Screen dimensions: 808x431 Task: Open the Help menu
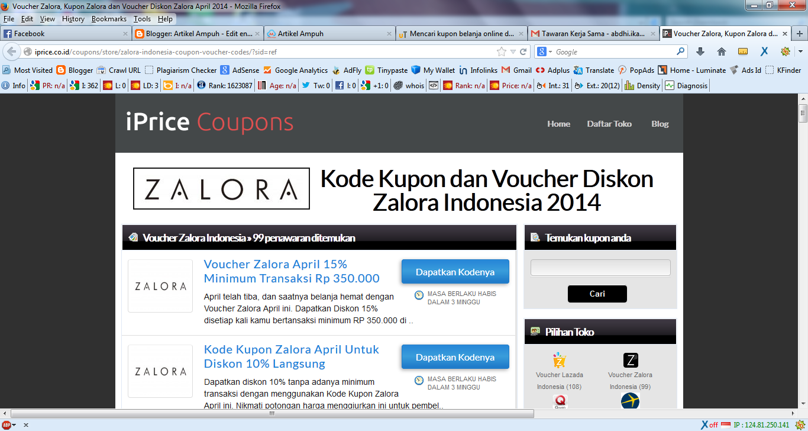pos(166,19)
